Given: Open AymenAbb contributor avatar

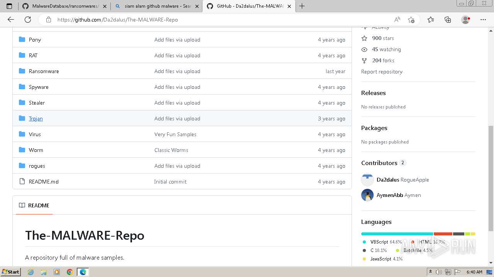Looking at the screenshot, I should pos(367,195).
